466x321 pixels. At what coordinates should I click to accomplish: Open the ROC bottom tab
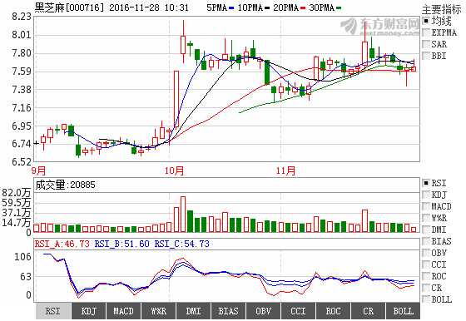point(333,311)
